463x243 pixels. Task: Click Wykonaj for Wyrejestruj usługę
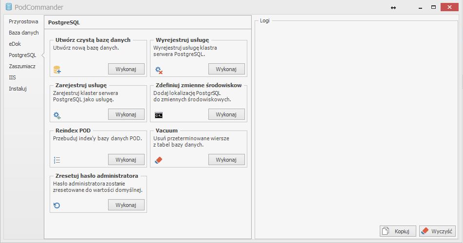coord(226,69)
